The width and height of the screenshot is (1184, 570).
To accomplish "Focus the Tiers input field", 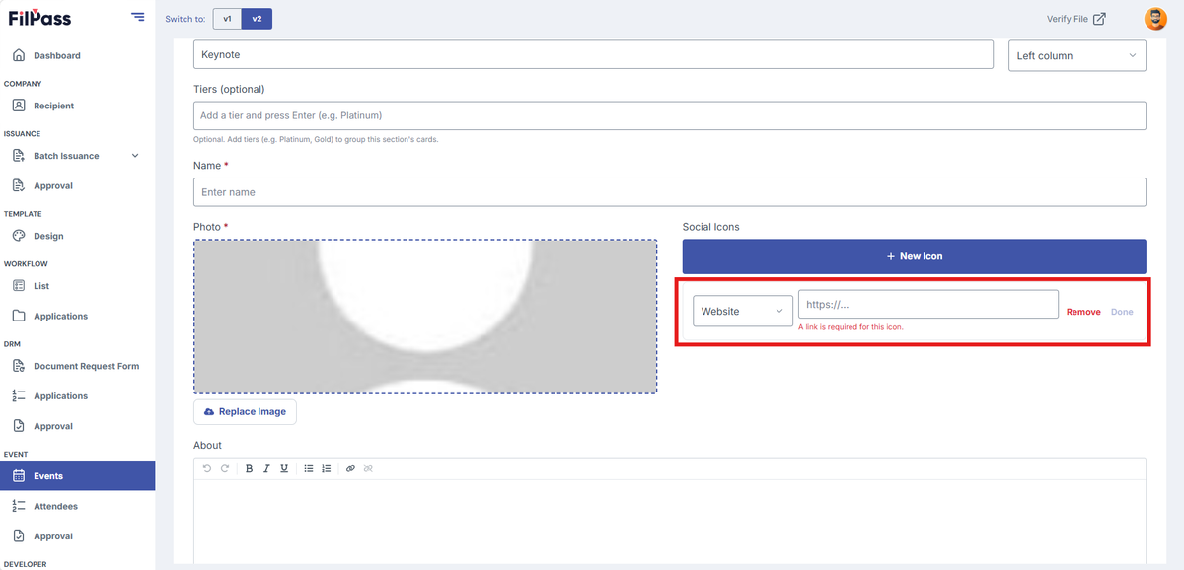I will click(669, 115).
